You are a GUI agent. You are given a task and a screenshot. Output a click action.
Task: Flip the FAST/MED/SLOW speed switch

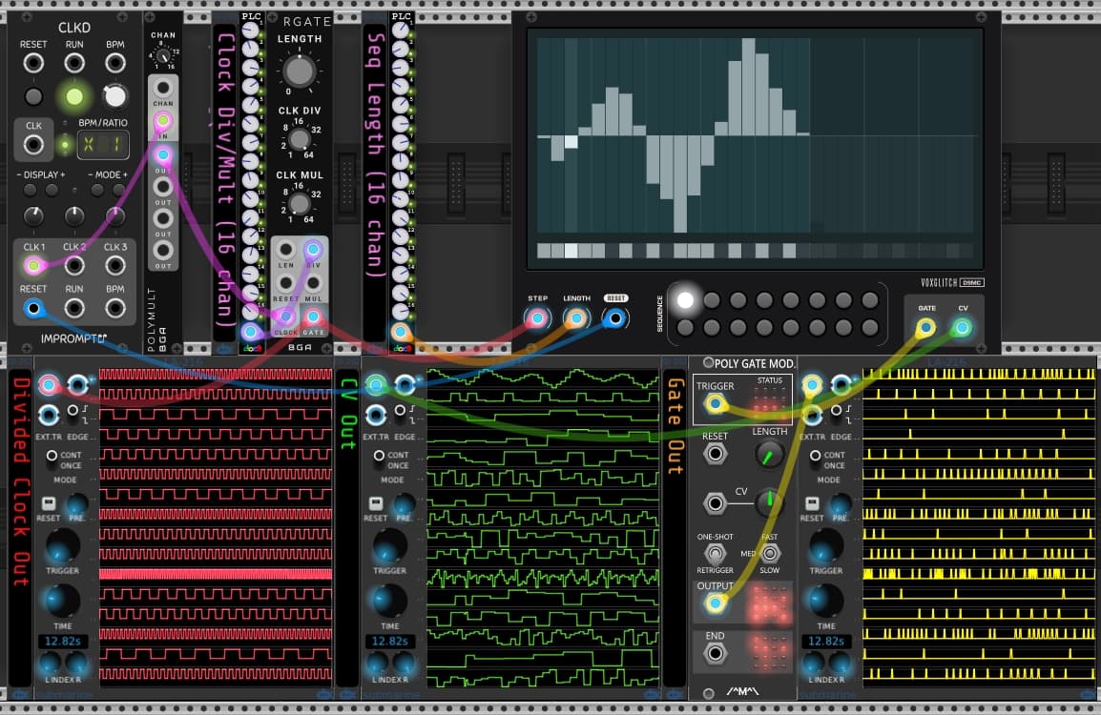tap(770, 553)
